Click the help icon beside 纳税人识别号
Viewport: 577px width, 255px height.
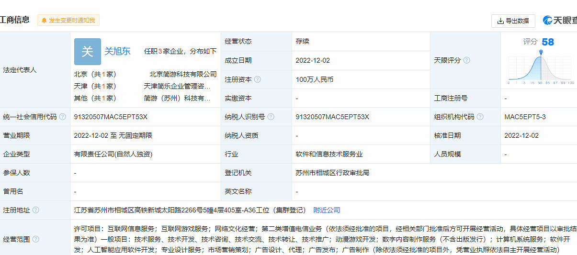click(x=271, y=117)
